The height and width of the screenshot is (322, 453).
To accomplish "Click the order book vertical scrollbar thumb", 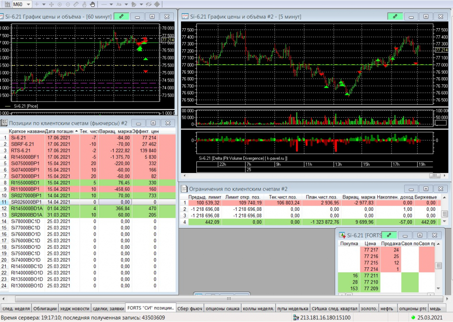I will click(x=438, y=266).
